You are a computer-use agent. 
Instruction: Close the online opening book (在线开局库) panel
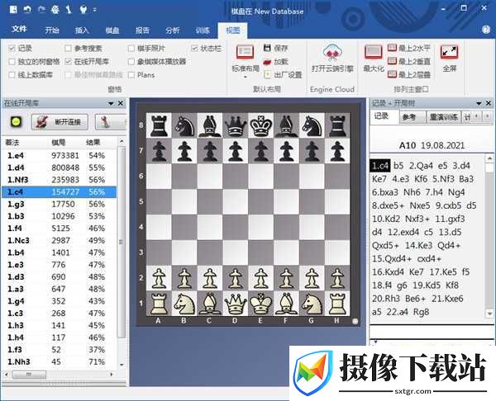pyautogui.click(x=121, y=103)
